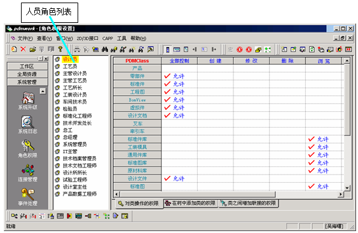Click the plain binoculars search icon
Screen dimensions: 358x233
click(x=105, y=50)
